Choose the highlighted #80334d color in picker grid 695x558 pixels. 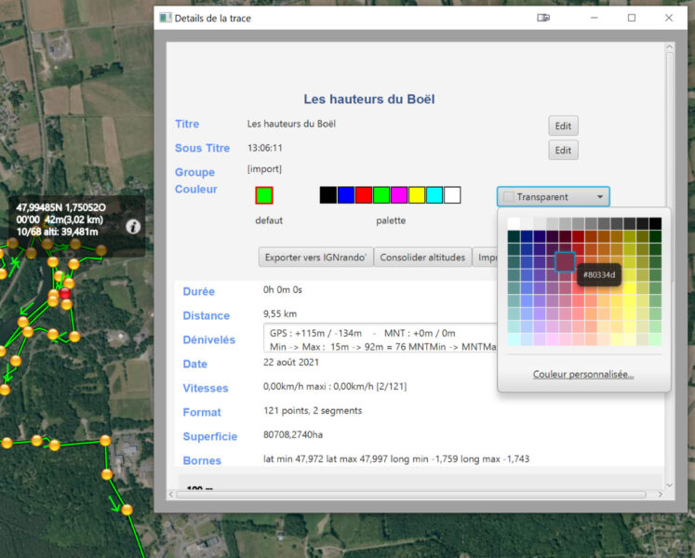click(x=565, y=262)
